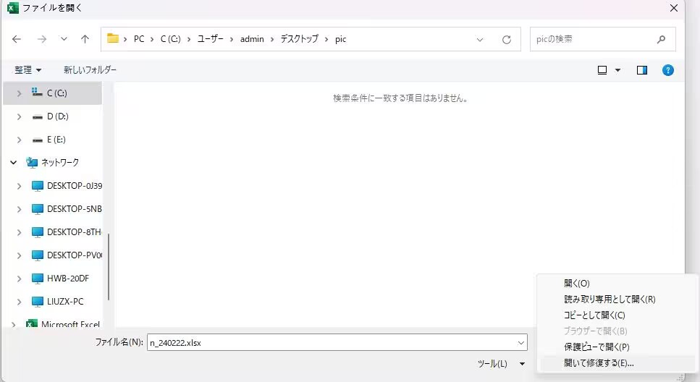Open the address bar history dropdown
This screenshot has width=700, height=382.
[480, 39]
